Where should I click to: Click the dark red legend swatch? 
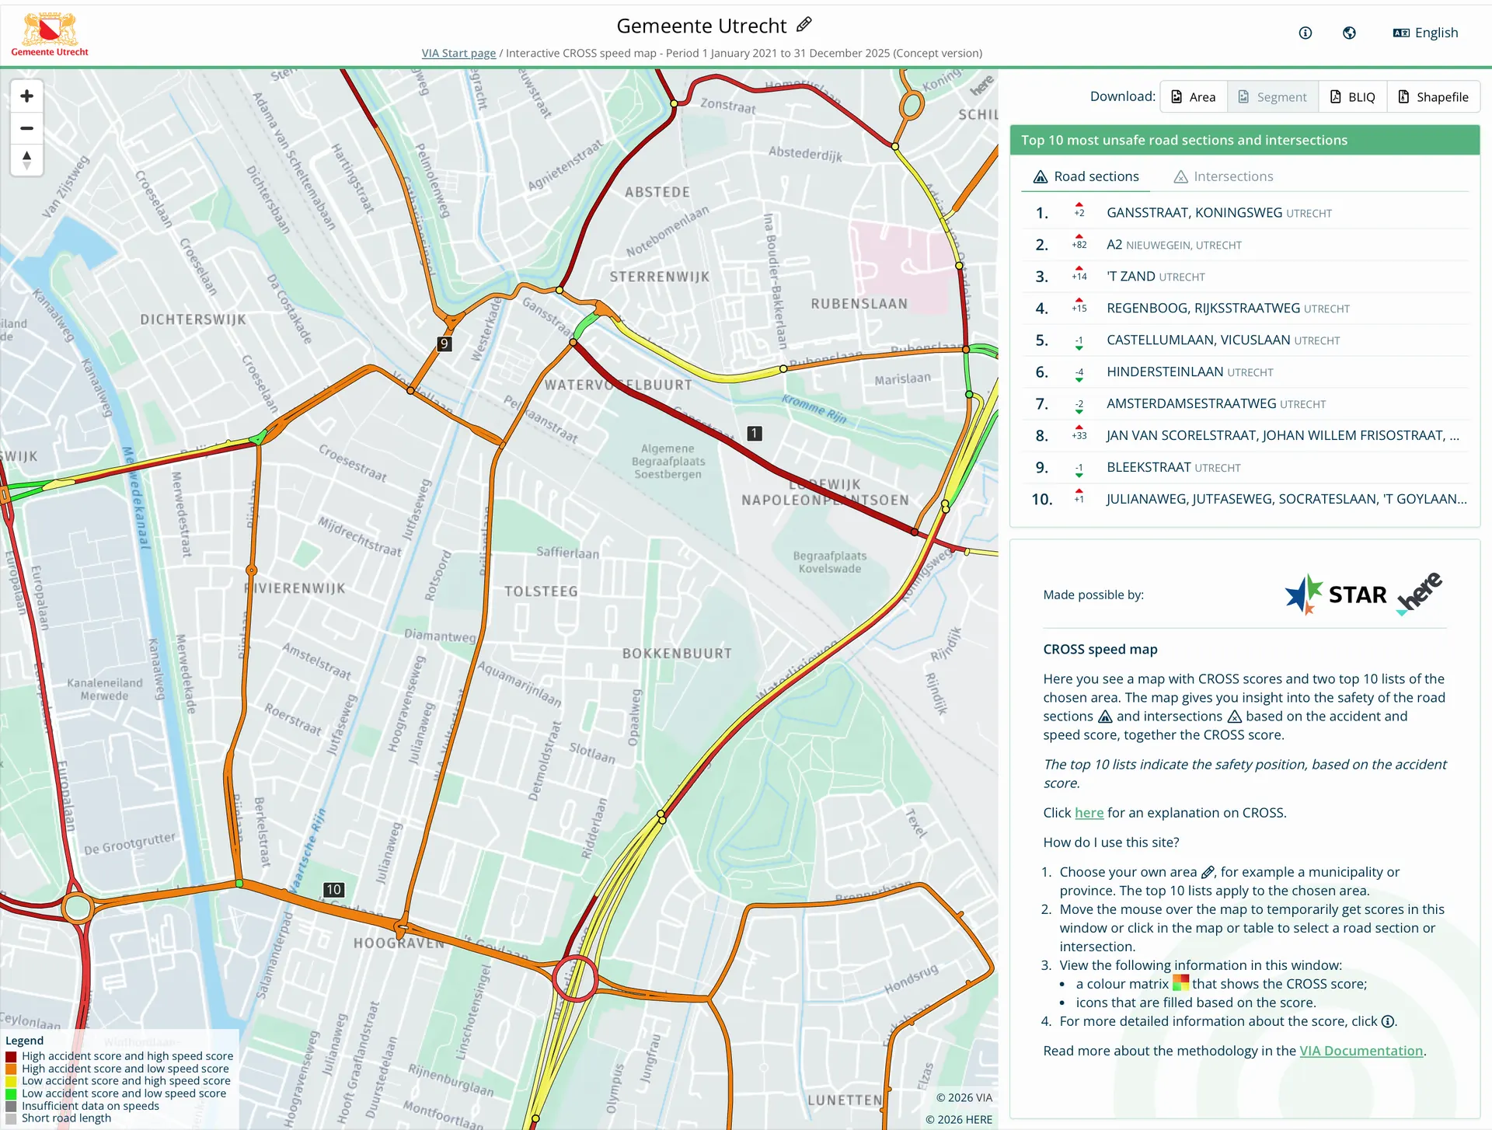click(x=11, y=1056)
